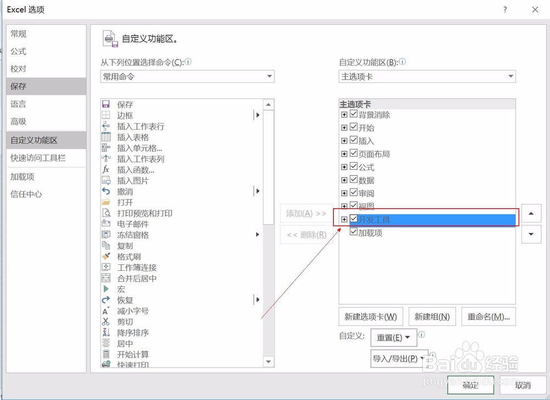Switch to the 保存 options category
The height and width of the screenshot is (400, 550).
point(46,86)
